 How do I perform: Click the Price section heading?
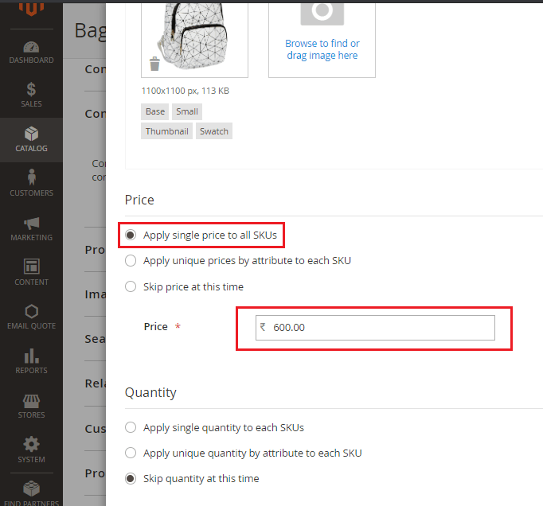[x=139, y=200]
